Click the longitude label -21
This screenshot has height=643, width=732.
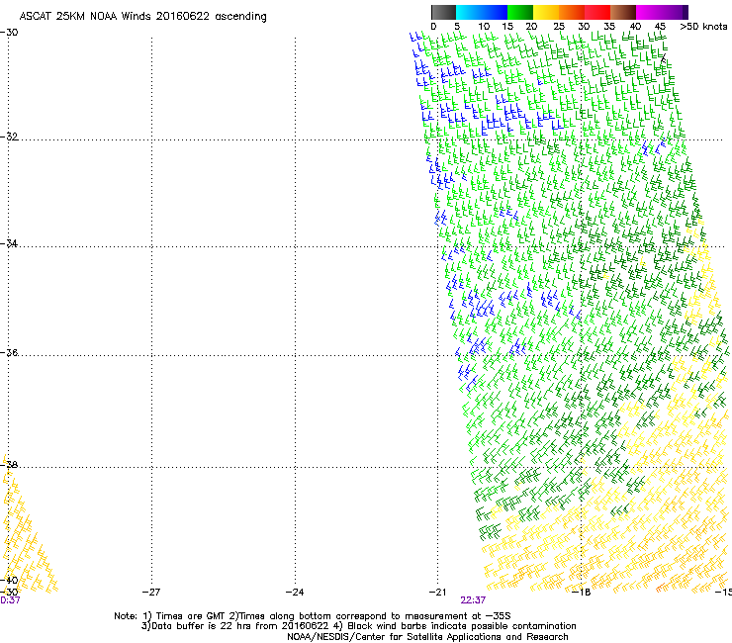pyautogui.click(x=437, y=593)
